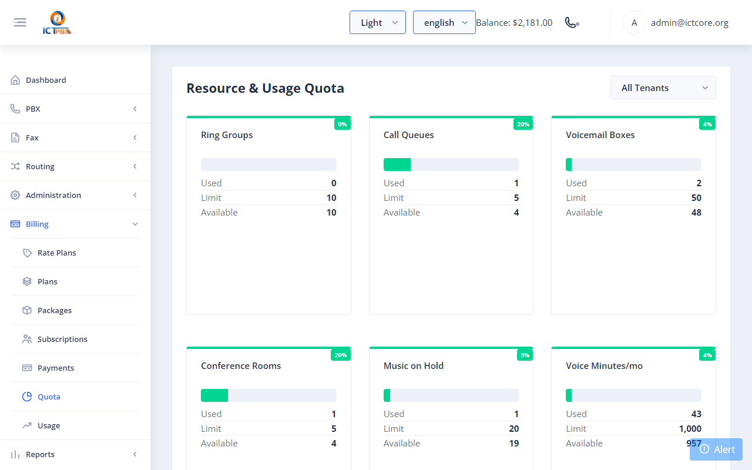
Task: Click the Dashboard home icon
Action: pyautogui.click(x=15, y=80)
